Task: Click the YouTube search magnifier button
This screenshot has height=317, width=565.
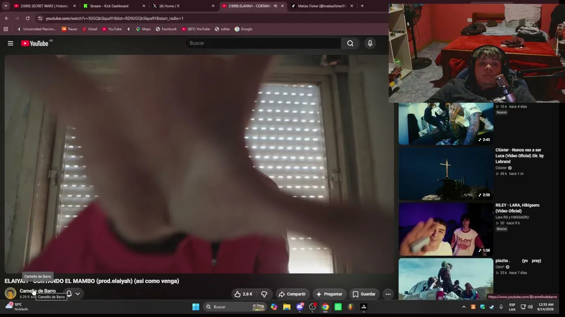Action: 350,43
